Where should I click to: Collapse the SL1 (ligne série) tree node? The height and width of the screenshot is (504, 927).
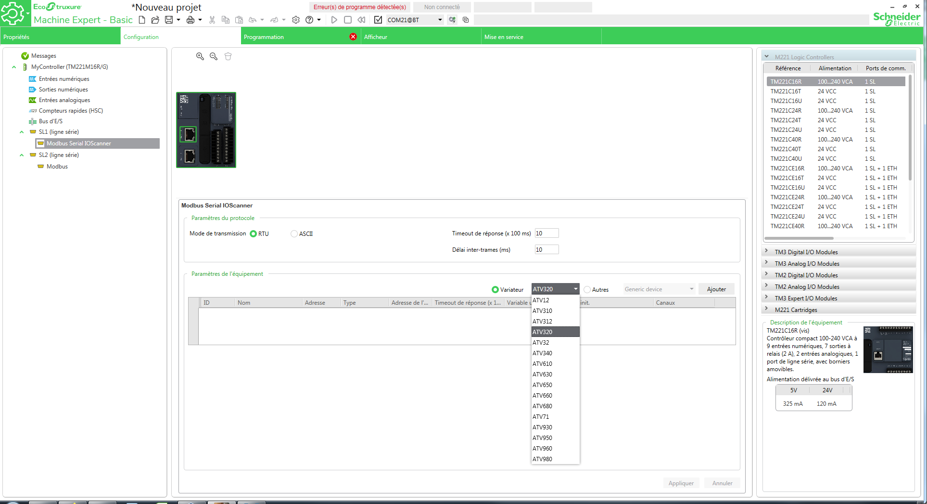pos(22,132)
